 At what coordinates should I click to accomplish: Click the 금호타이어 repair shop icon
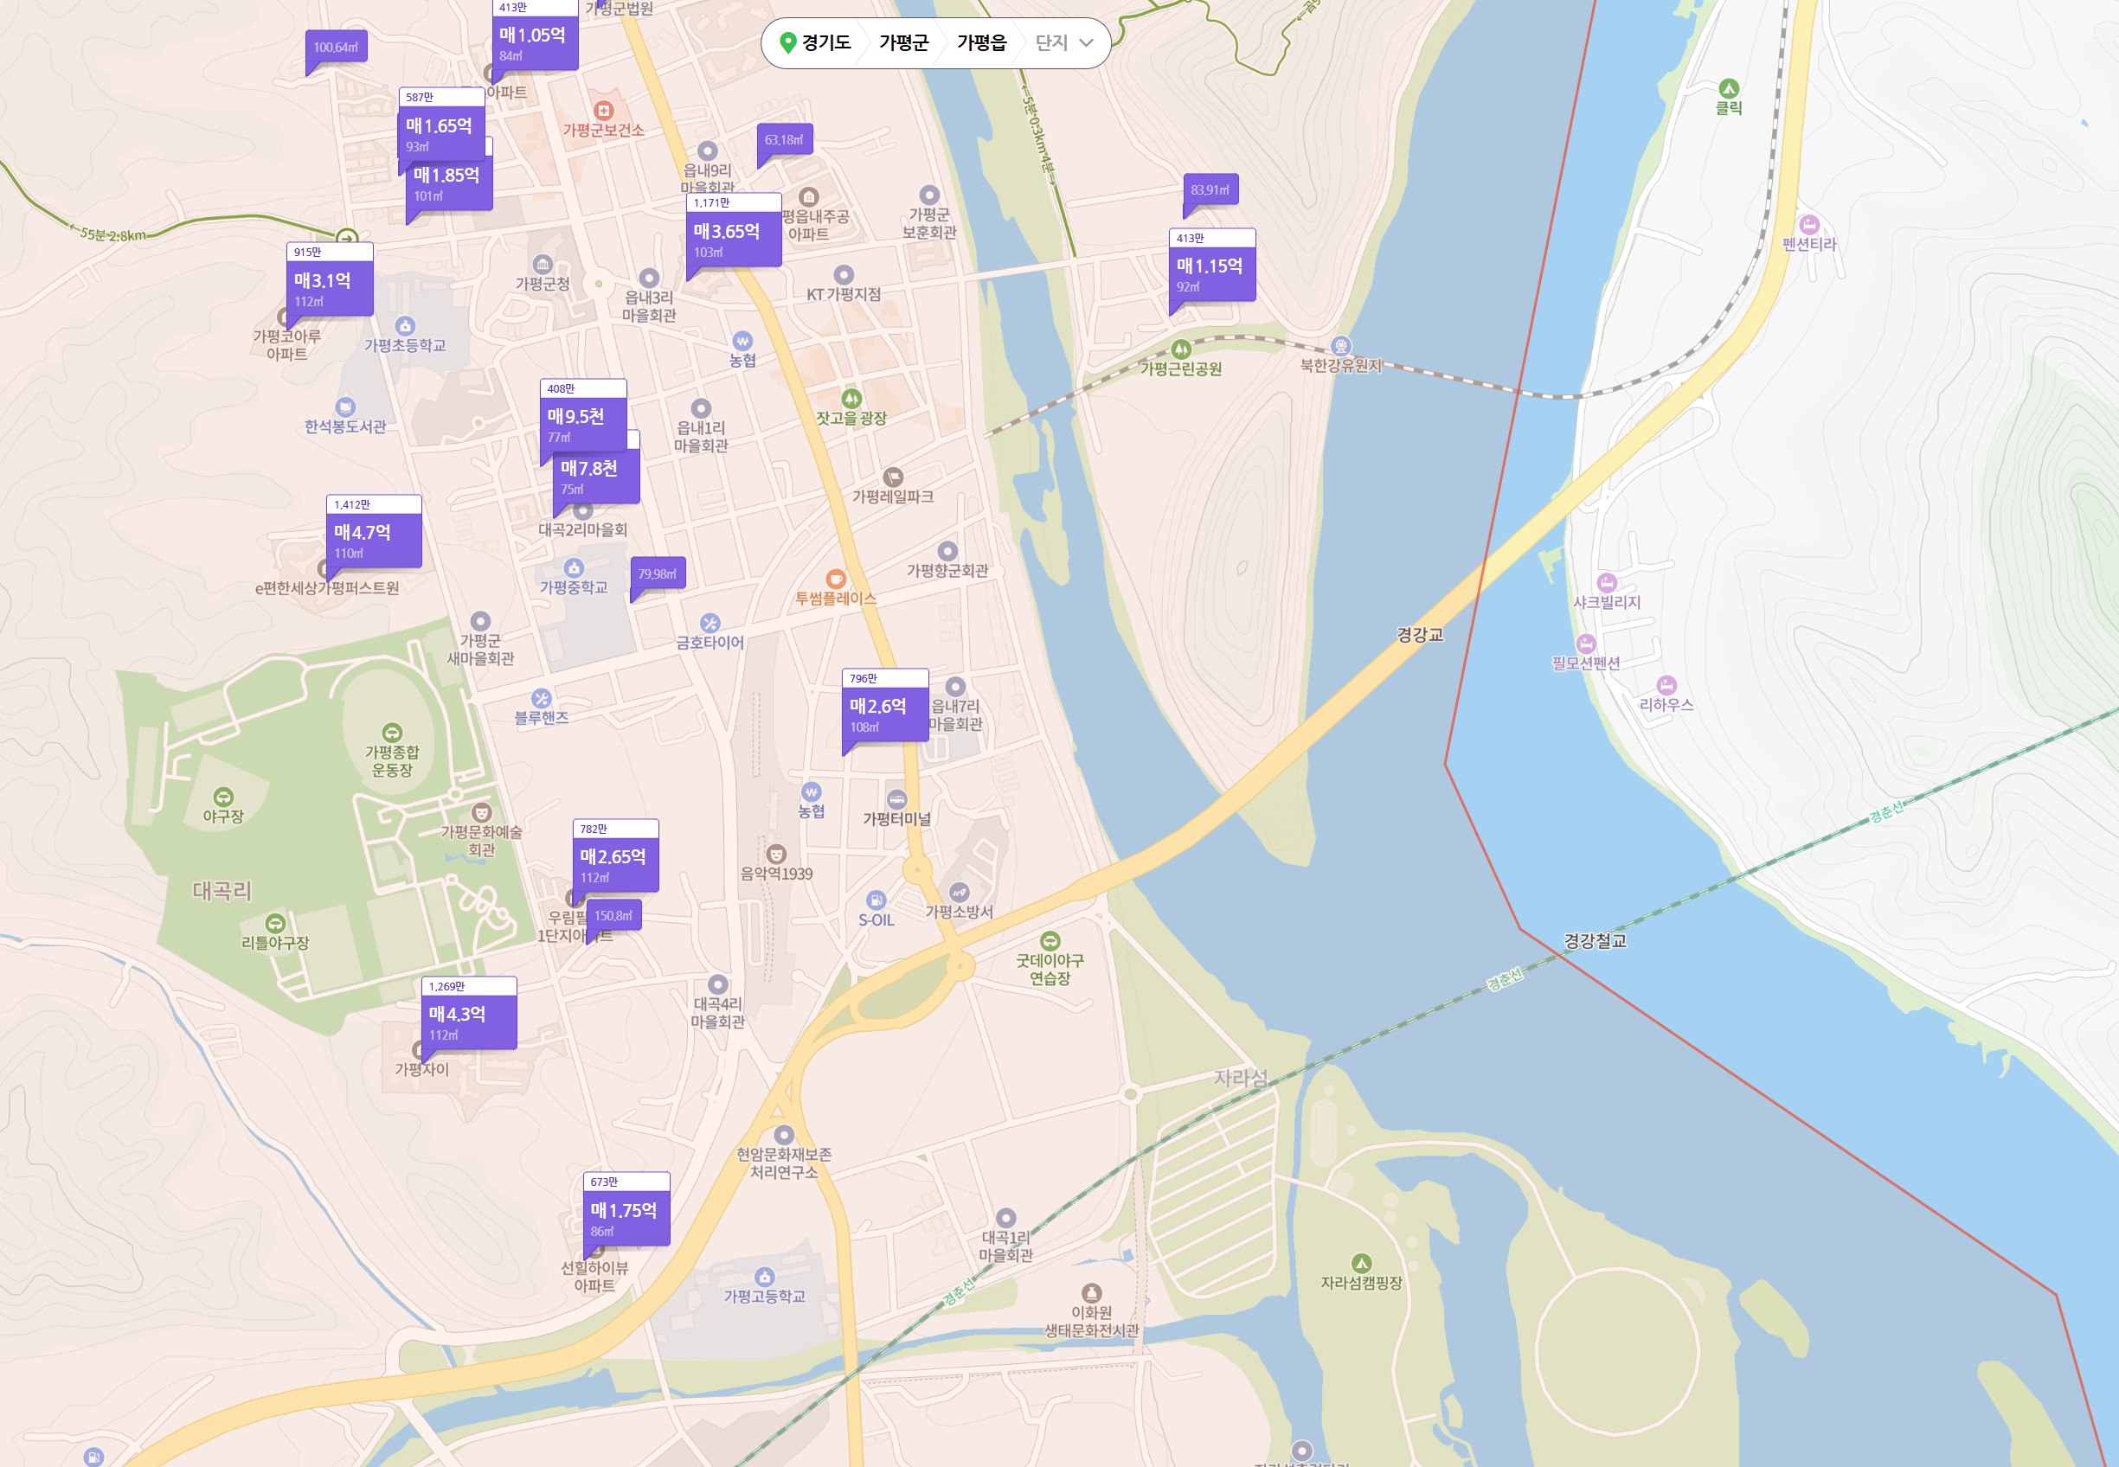[710, 623]
